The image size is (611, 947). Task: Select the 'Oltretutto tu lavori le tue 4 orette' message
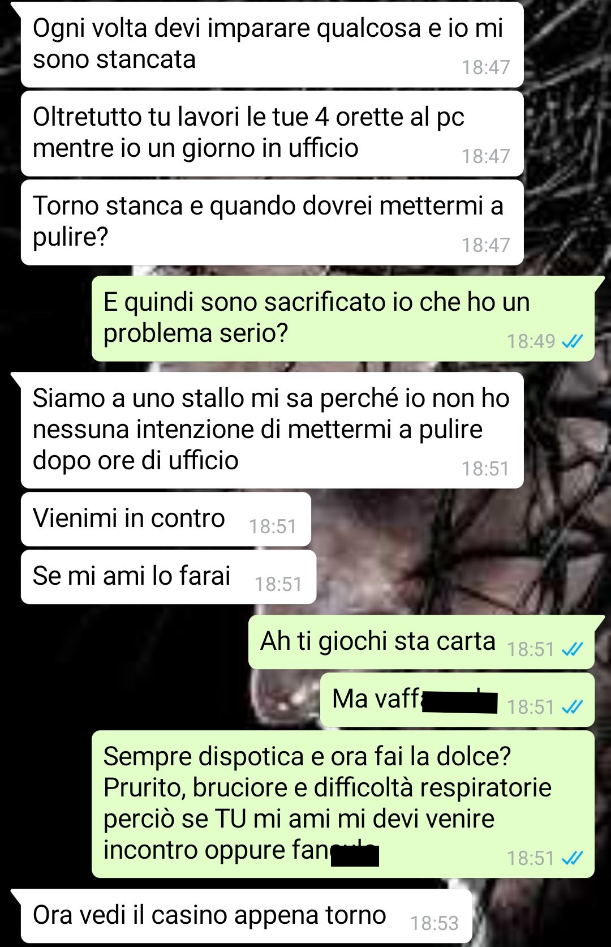(x=272, y=134)
